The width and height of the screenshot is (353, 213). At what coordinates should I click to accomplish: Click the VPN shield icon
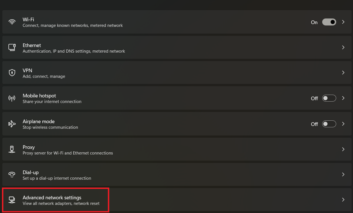(12, 73)
